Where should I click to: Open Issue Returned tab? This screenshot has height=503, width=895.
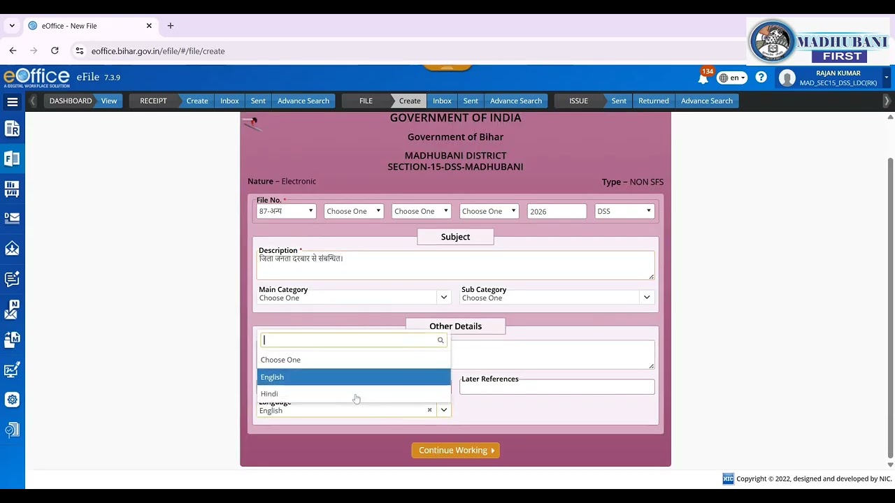pos(654,101)
